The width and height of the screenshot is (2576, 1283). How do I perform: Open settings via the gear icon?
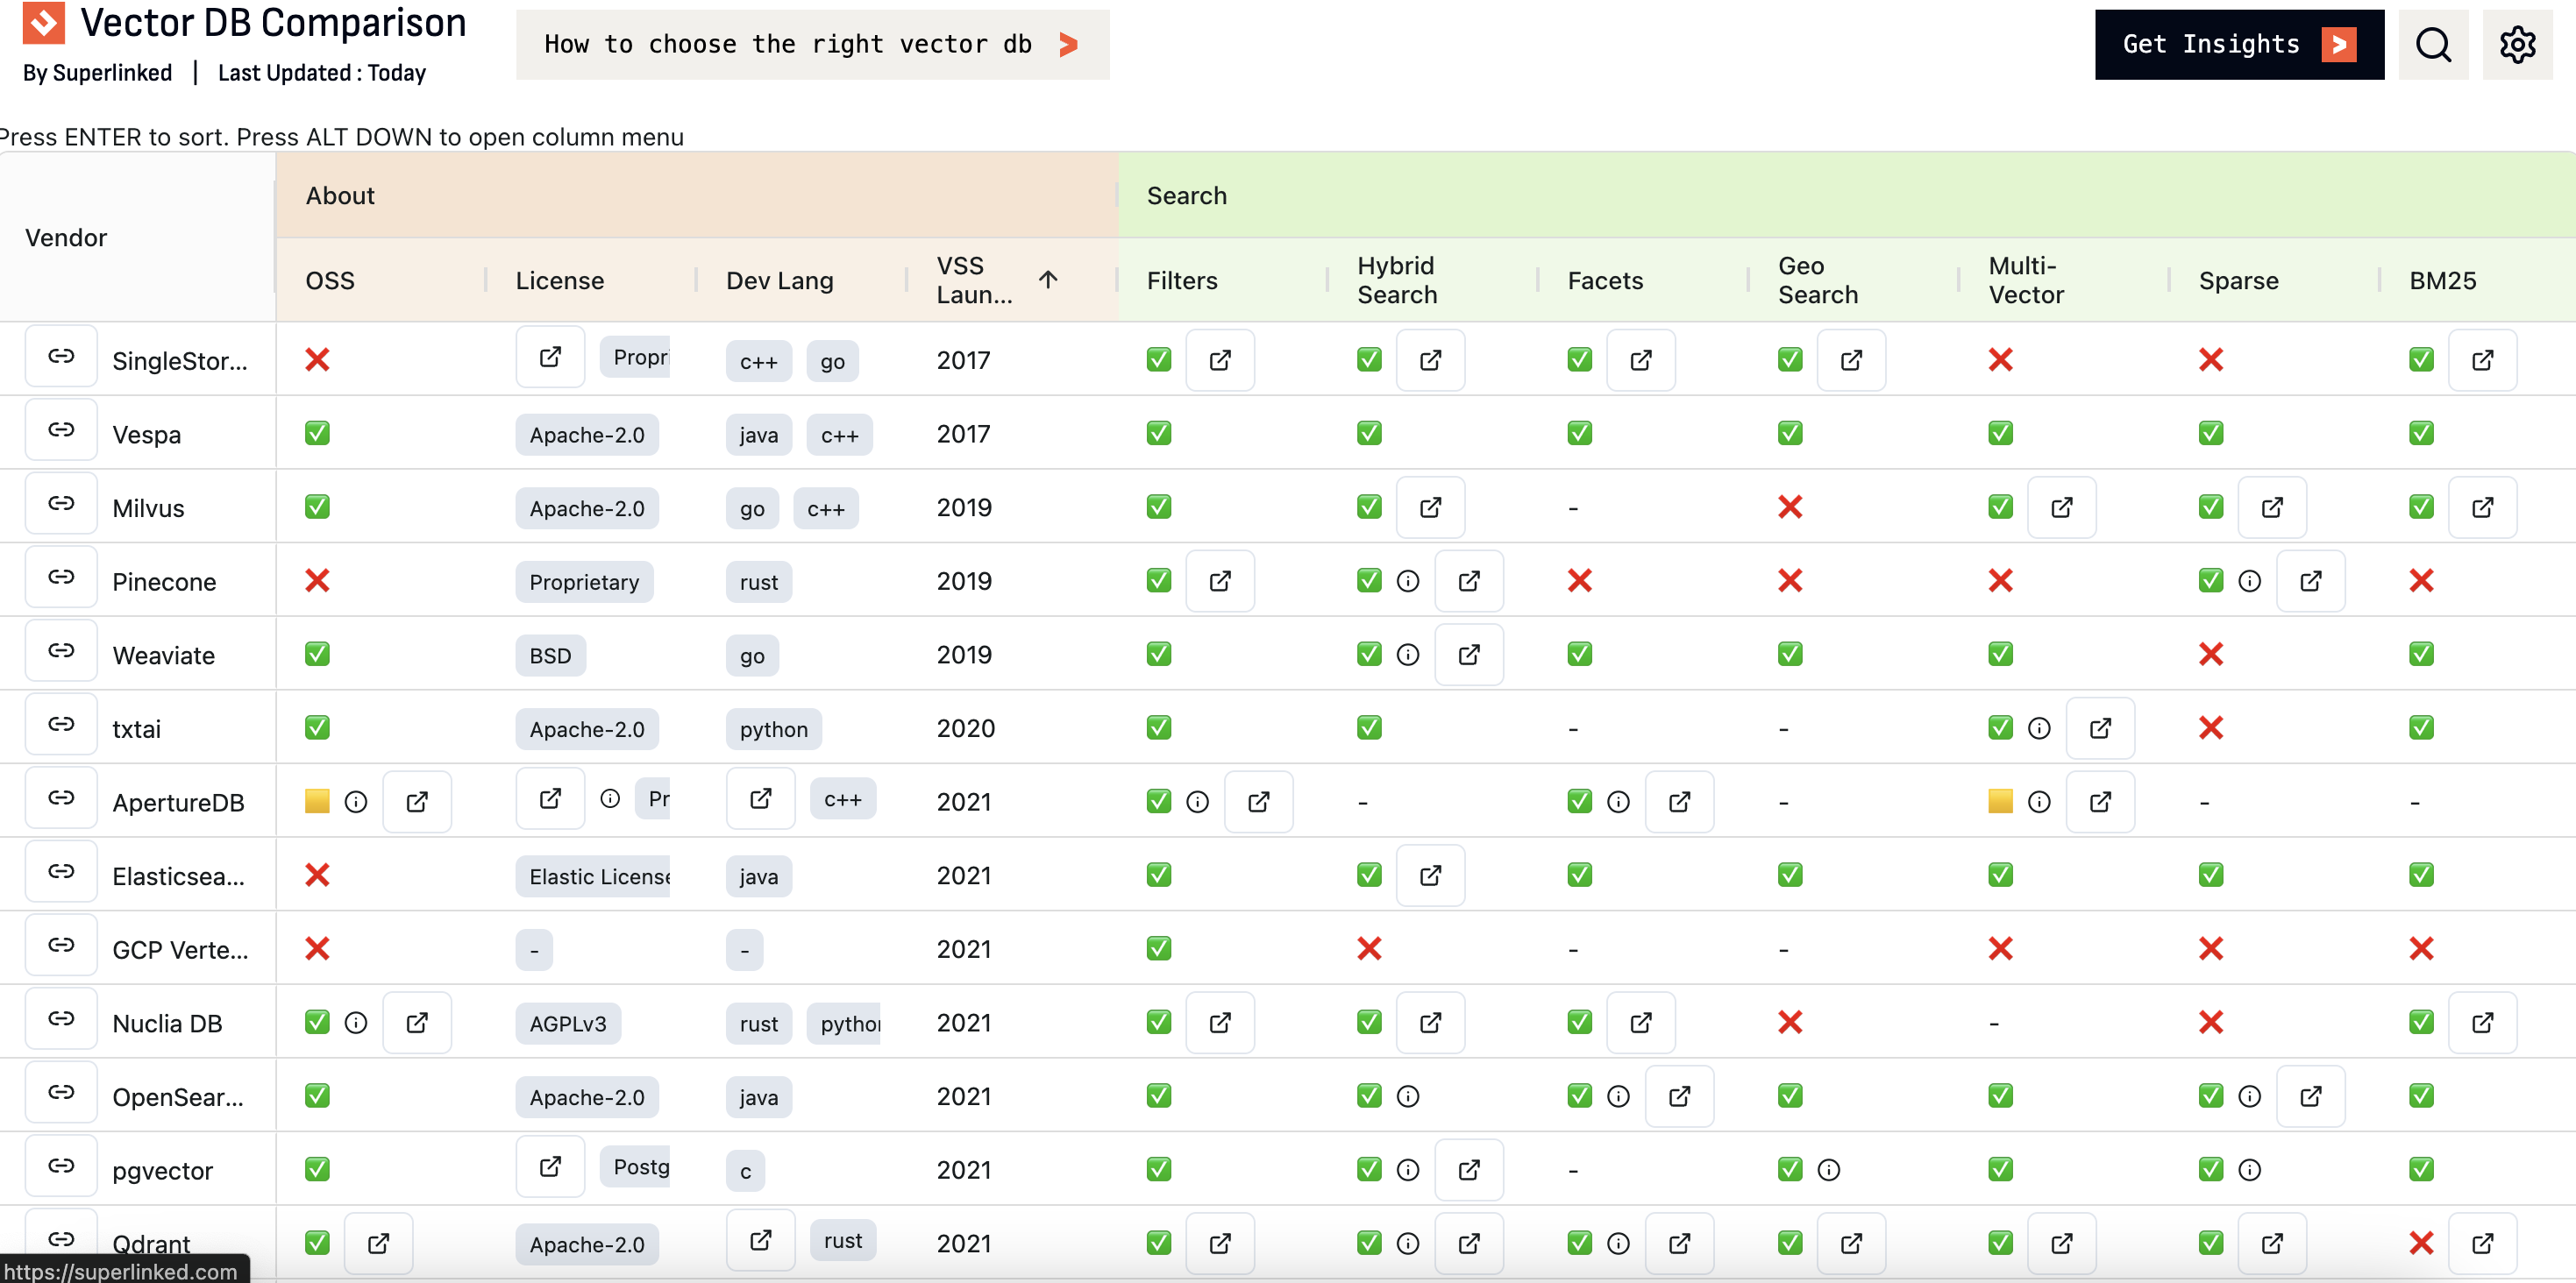click(2518, 44)
